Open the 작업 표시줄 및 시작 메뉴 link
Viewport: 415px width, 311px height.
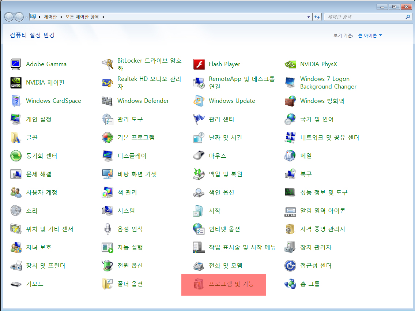pyautogui.click(x=242, y=247)
